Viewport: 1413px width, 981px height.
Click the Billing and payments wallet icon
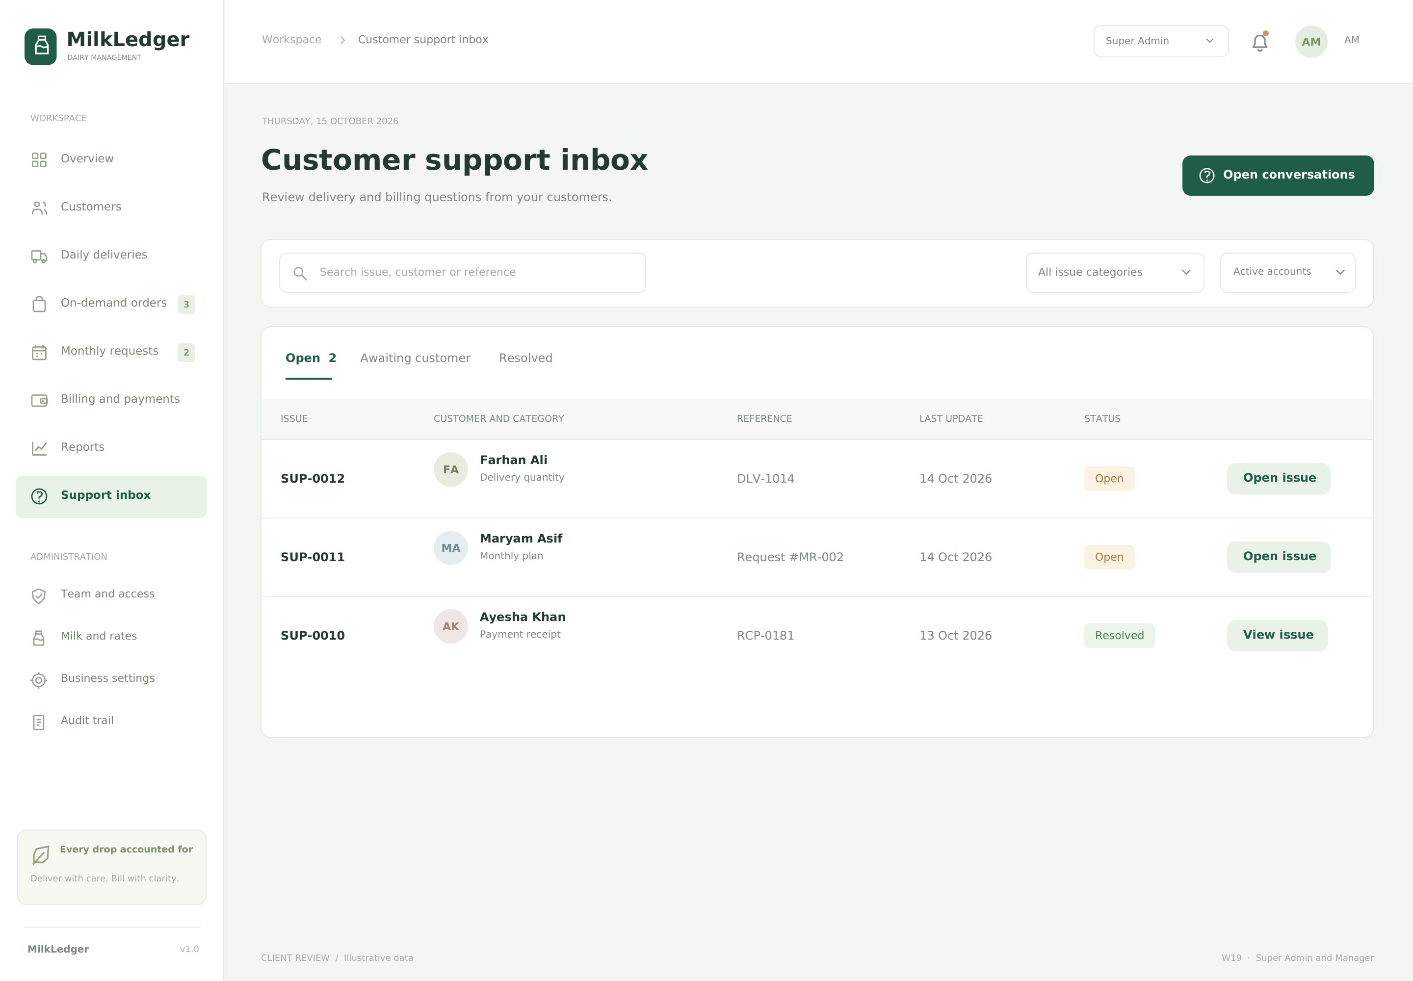[39, 400]
